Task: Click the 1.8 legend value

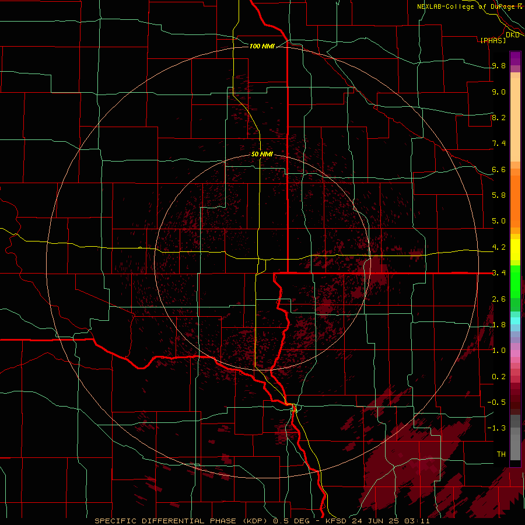Action: [499, 325]
